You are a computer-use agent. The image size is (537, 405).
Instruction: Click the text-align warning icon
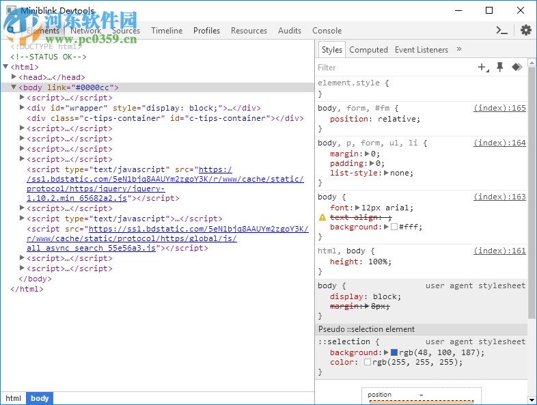(322, 217)
